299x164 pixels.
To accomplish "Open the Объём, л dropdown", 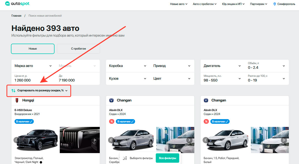I will [267, 66].
